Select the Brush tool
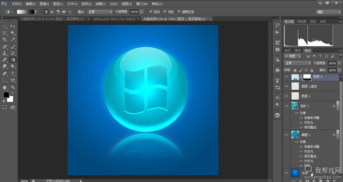 [x=13, y=47]
